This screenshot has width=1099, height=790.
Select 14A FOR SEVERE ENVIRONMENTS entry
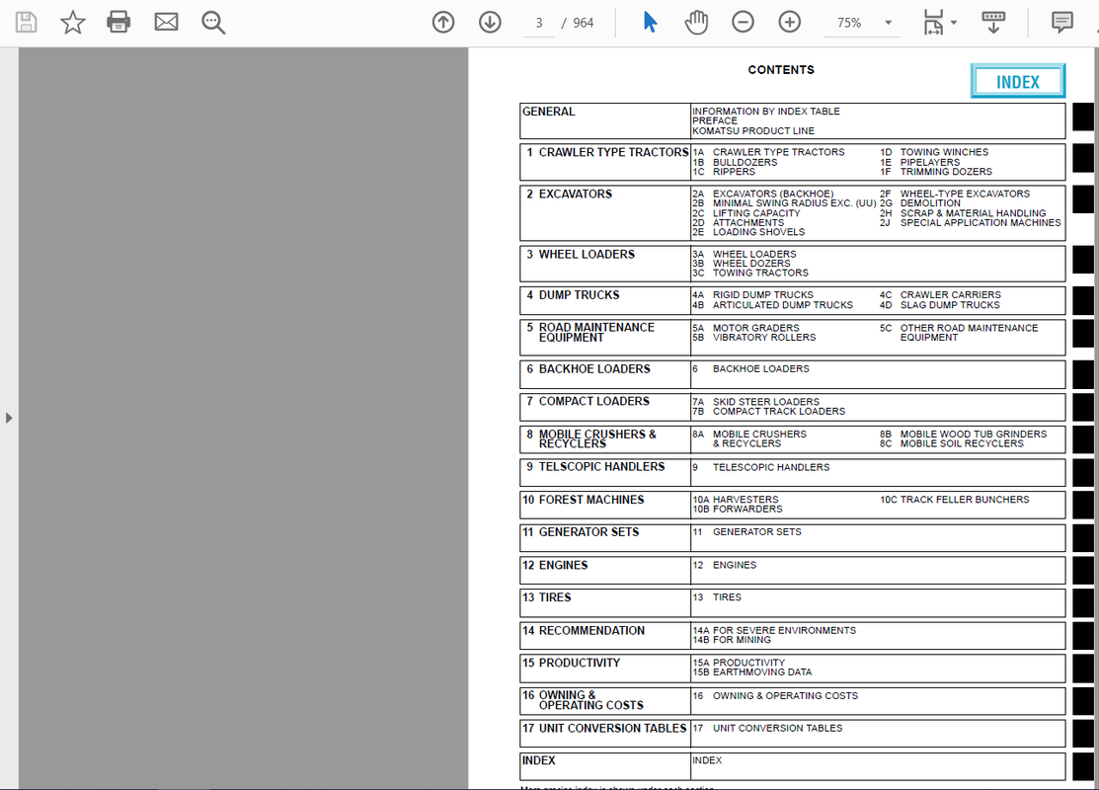[774, 631]
